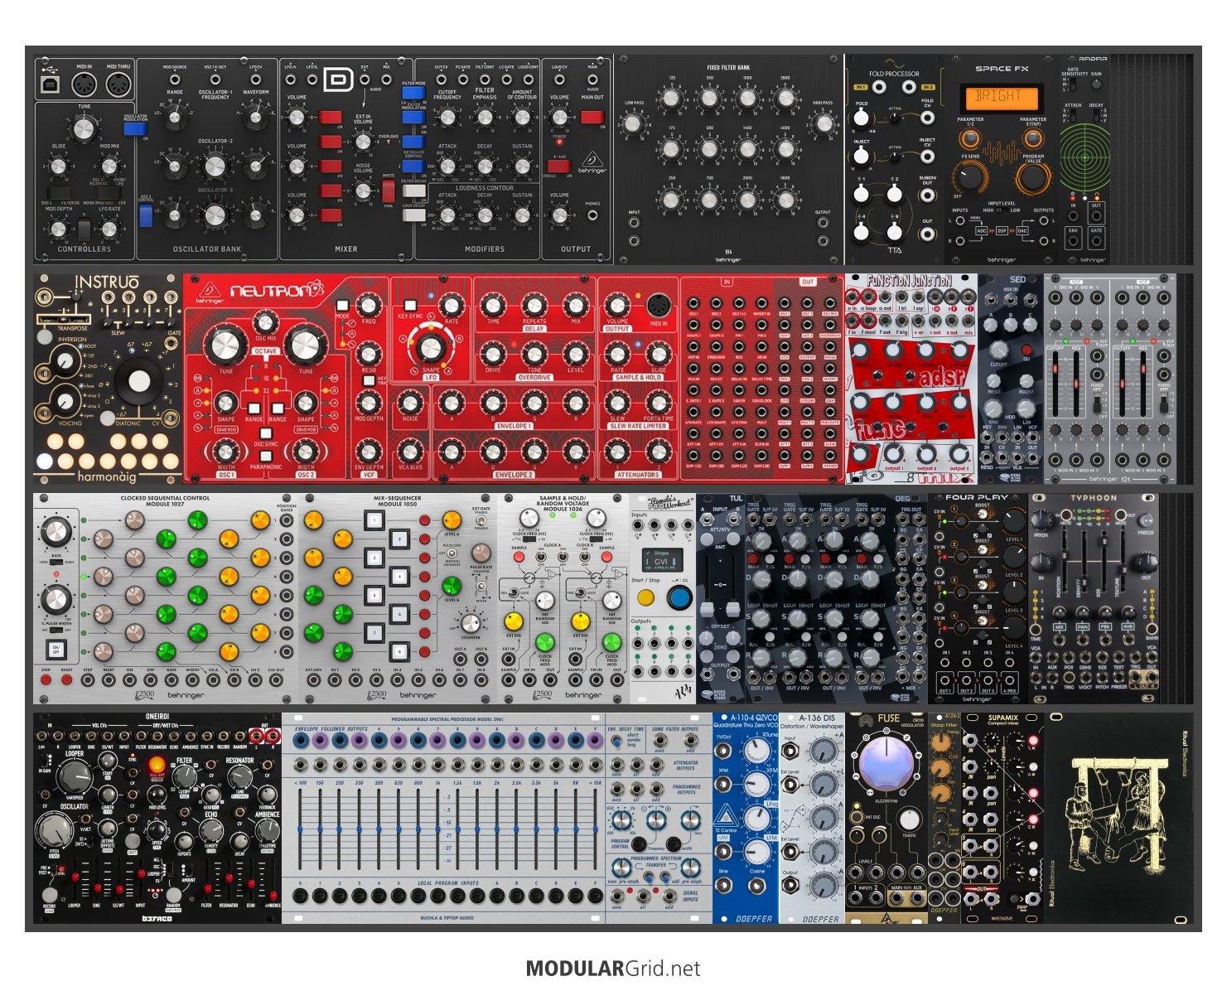Click the KEY SYNC button on the Neutron

(410, 305)
